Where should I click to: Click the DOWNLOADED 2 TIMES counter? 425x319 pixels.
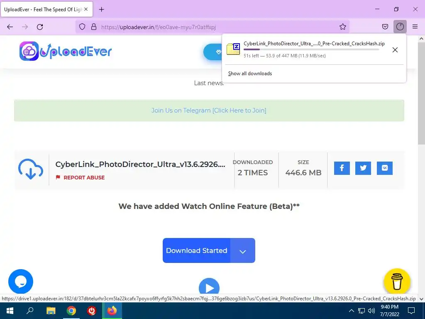tap(253, 168)
